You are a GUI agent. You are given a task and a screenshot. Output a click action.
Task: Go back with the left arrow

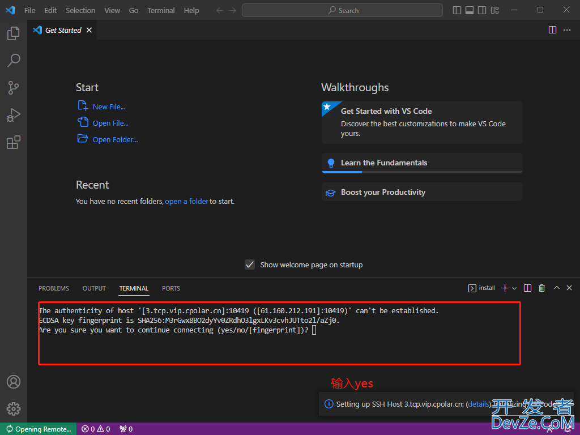coord(220,10)
